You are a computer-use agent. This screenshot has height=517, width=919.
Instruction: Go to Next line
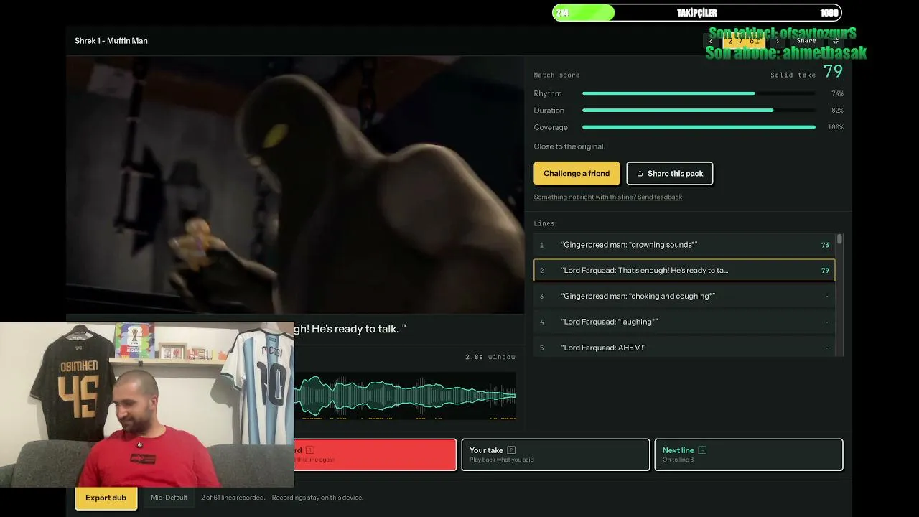[749, 455]
